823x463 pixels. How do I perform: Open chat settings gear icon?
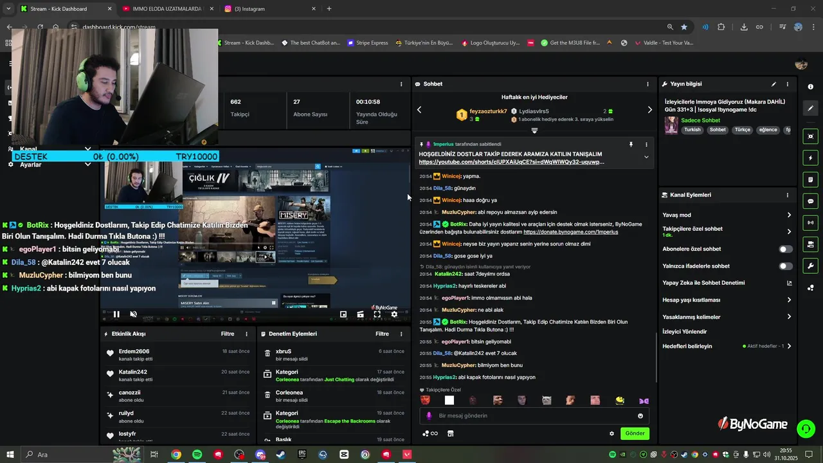(611, 433)
